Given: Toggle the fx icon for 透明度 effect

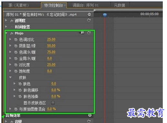Looking at the screenshot, I should coord(12,21).
